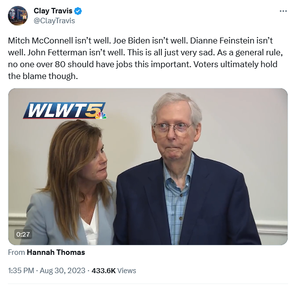Click the word "Views" beside 433.6K
Viewport: 296px width, 285px height.
(x=127, y=271)
